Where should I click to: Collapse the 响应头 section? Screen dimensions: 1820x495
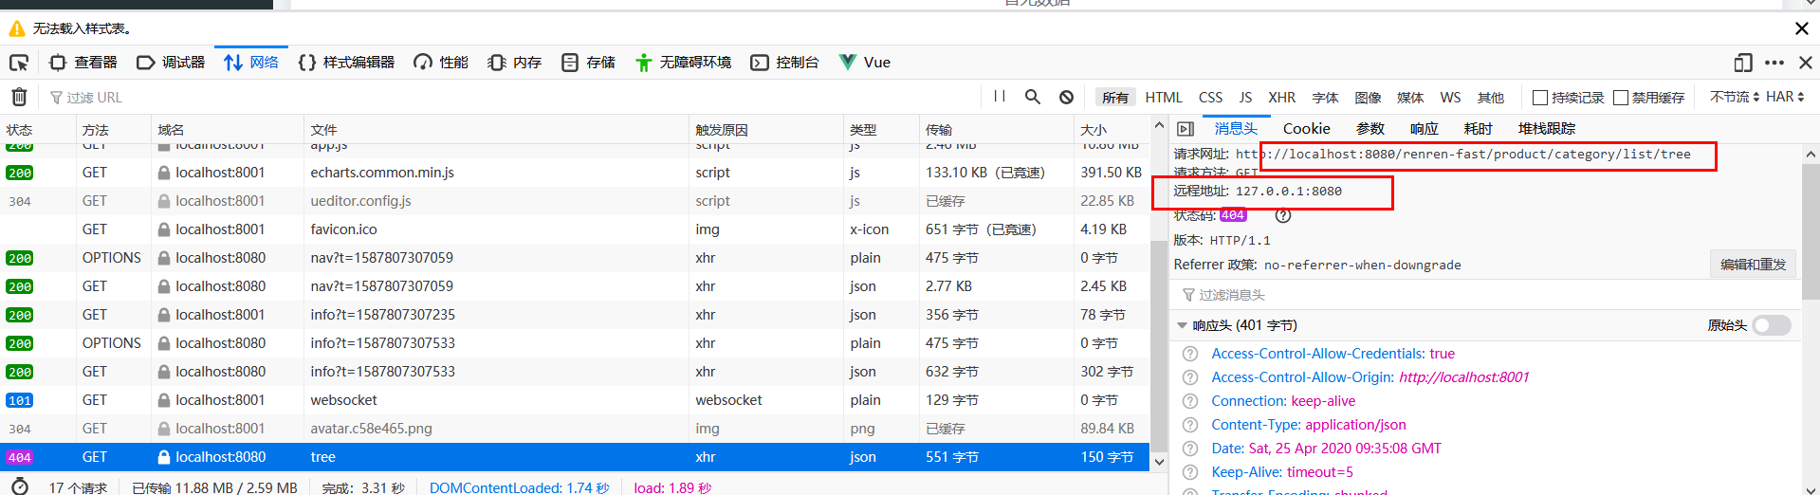pyautogui.click(x=1182, y=325)
